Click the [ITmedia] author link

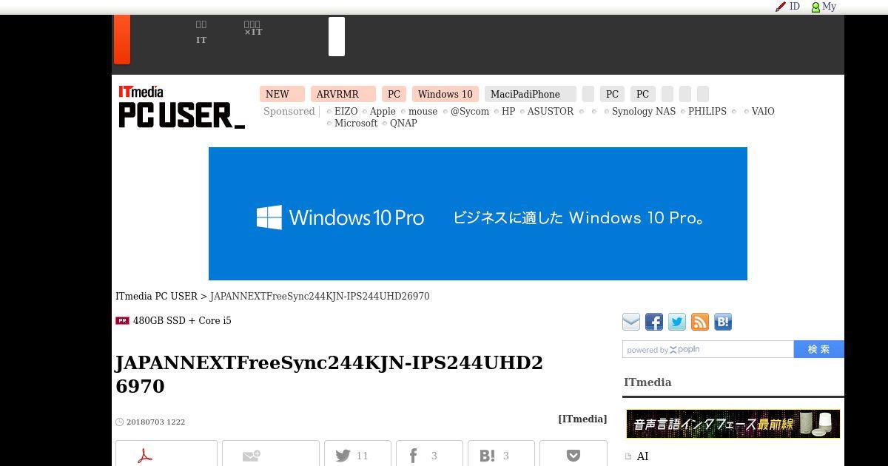(x=582, y=419)
